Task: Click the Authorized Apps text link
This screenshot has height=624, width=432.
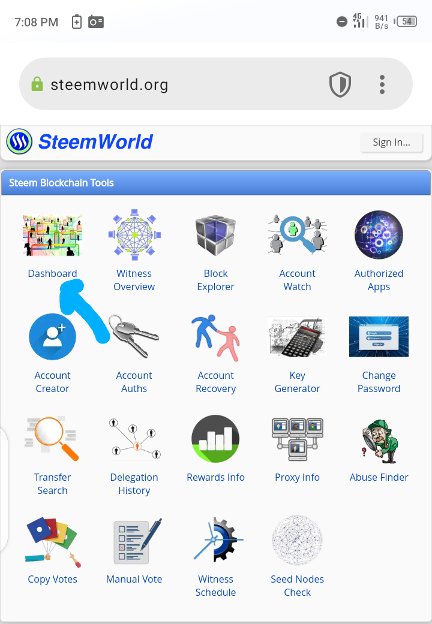Action: point(379,280)
